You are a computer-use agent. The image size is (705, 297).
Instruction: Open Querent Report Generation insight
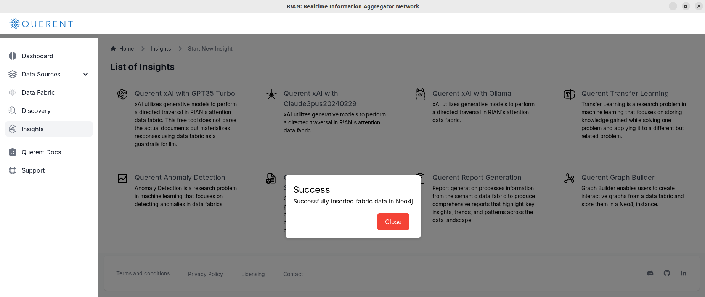[x=477, y=178]
